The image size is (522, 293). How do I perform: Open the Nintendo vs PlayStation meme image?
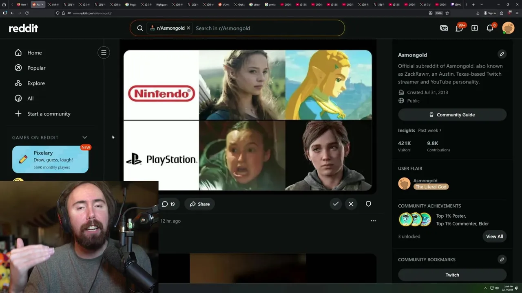point(248,120)
